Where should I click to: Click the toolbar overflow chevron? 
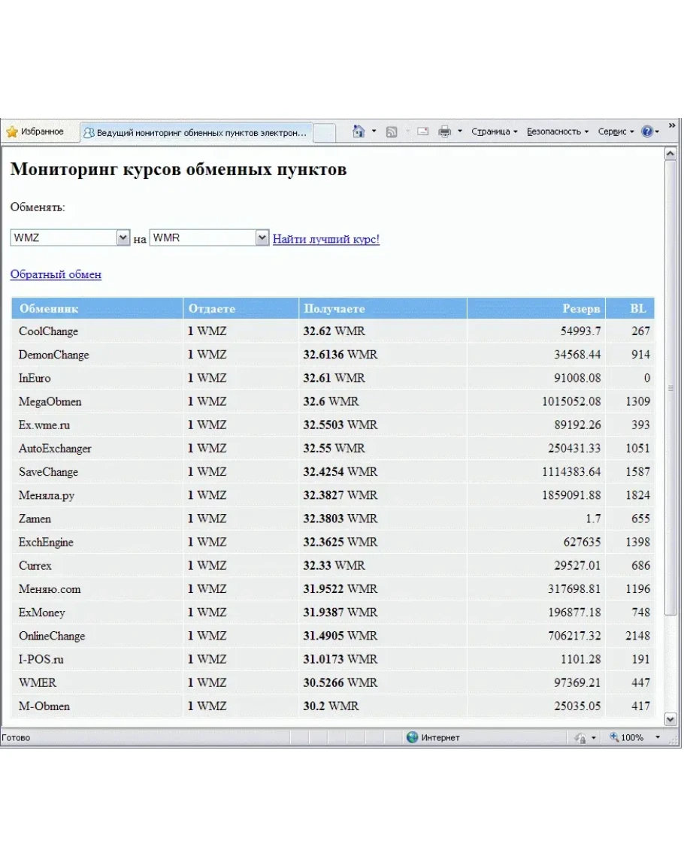click(x=672, y=125)
